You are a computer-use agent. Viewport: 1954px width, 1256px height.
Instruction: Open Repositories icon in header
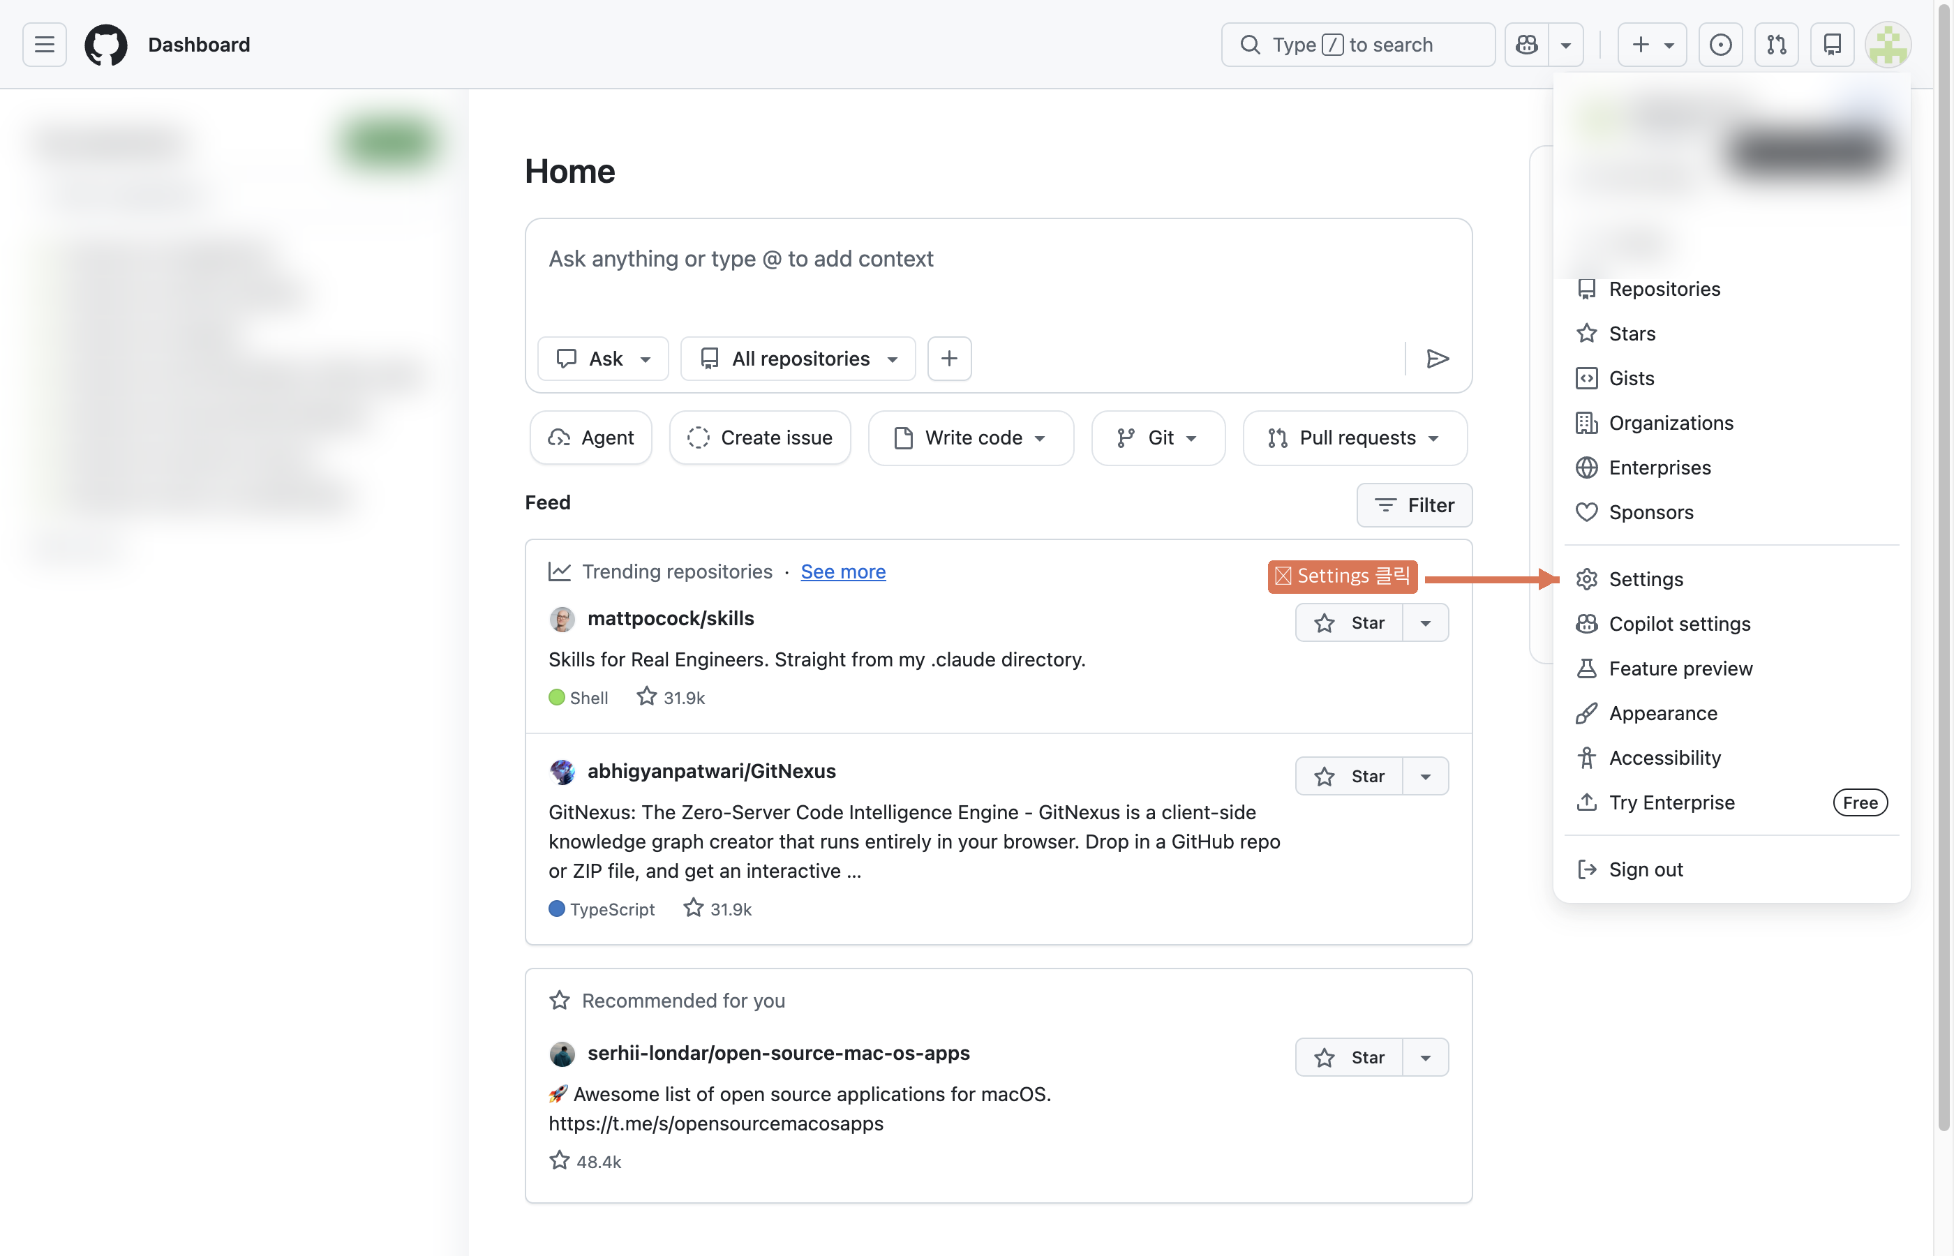point(1833,44)
